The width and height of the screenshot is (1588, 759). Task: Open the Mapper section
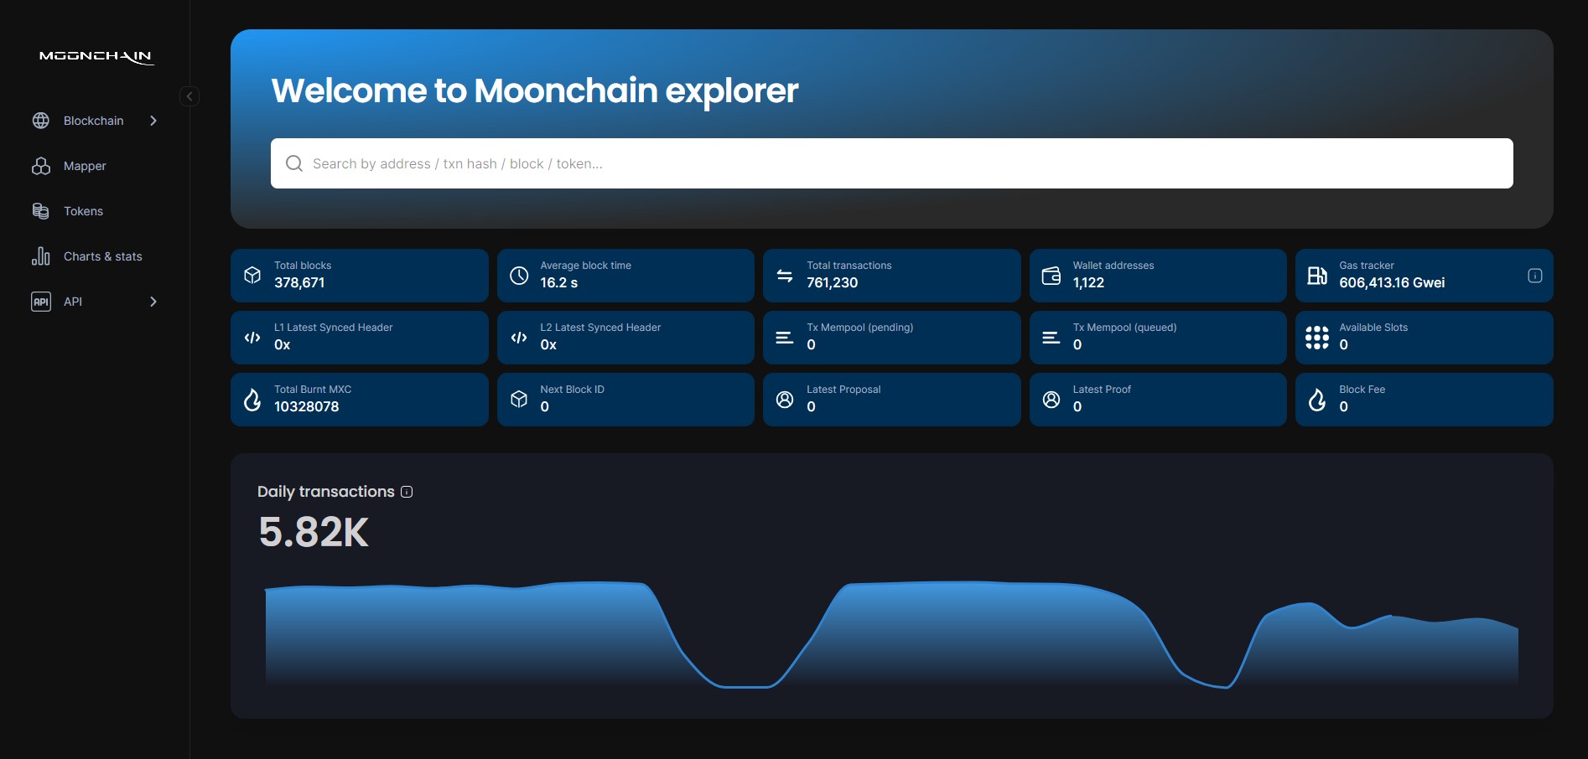[x=84, y=166]
